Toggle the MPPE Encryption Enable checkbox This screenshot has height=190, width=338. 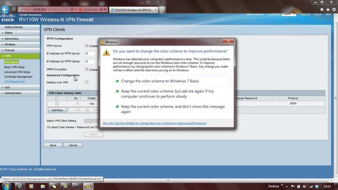click(x=87, y=69)
